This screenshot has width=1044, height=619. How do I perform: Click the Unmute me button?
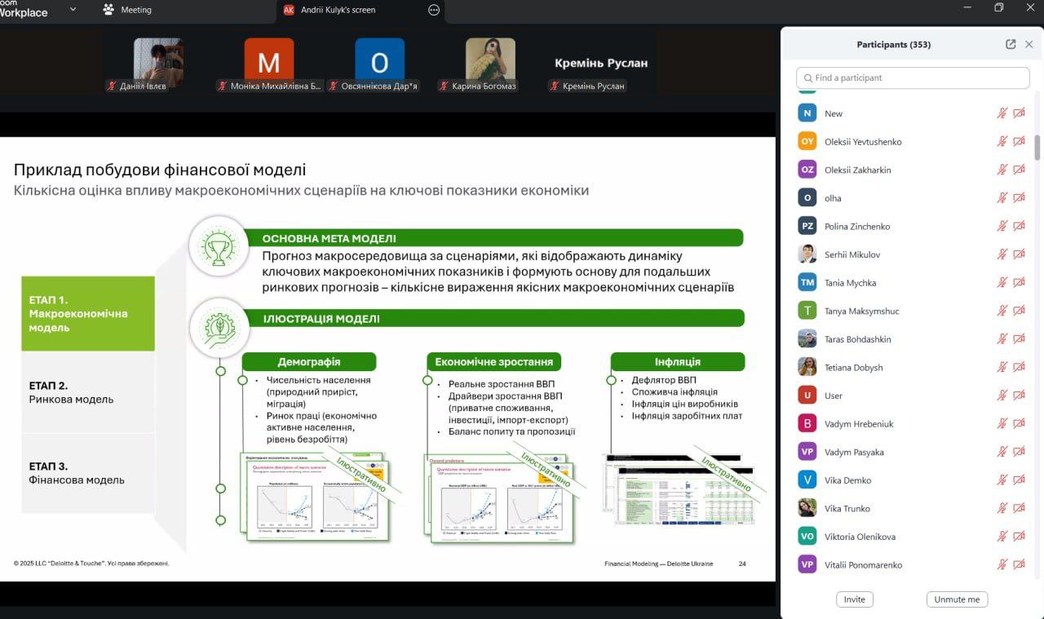click(957, 599)
